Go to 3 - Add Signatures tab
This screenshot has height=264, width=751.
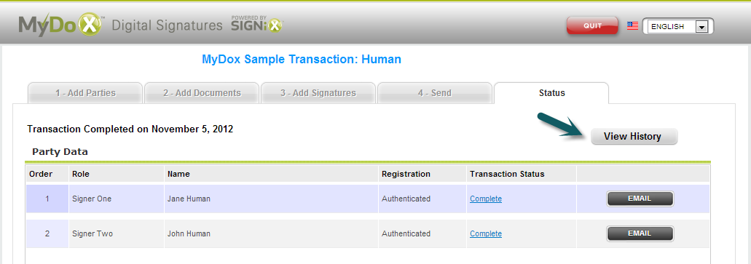pyautogui.click(x=318, y=93)
